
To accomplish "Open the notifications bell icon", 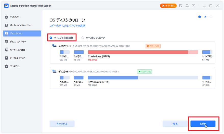I will coord(187,6).
